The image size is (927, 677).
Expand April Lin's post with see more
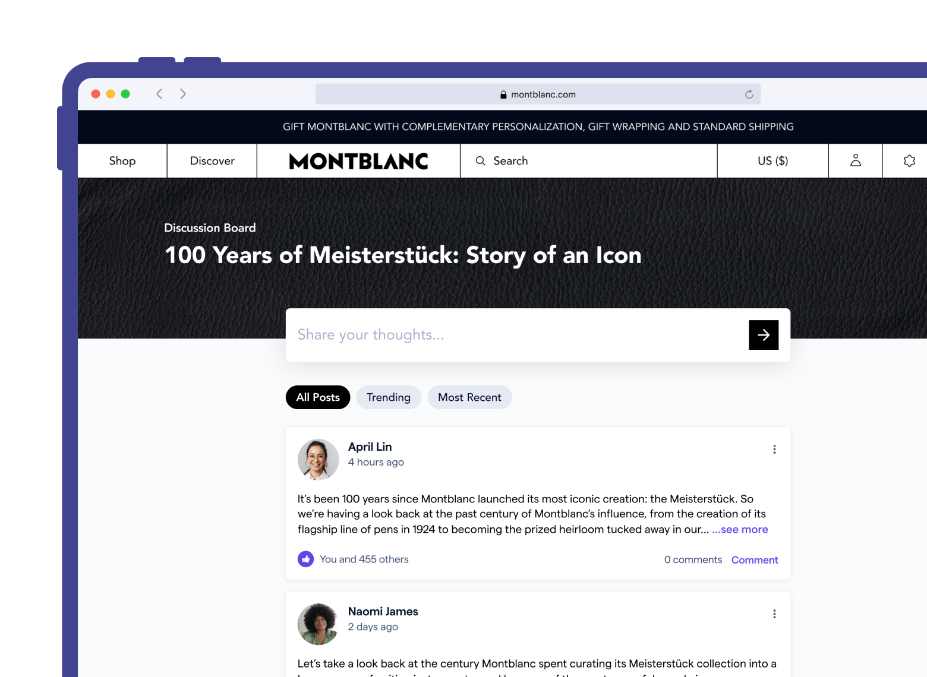740,529
